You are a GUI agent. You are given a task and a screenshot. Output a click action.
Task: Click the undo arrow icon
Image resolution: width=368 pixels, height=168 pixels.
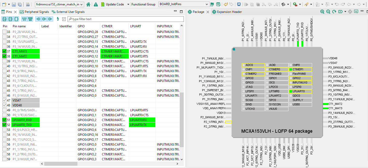click(226, 4)
